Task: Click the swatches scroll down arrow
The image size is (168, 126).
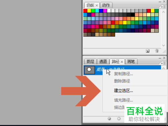Action: point(163,45)
